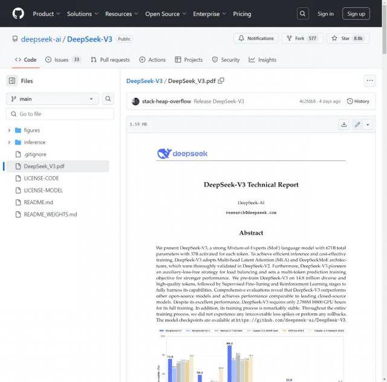Screen dimensions: 387x382
Task: Open Release DeepSeek-V3 commit message
Action: click(x=219, y=101)
